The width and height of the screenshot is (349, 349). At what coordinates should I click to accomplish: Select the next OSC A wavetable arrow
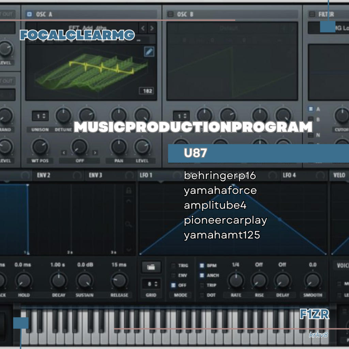pos(152,28)
